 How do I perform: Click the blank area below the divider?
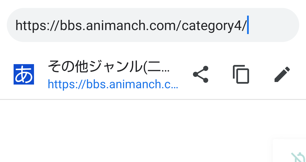pos(137,131)
